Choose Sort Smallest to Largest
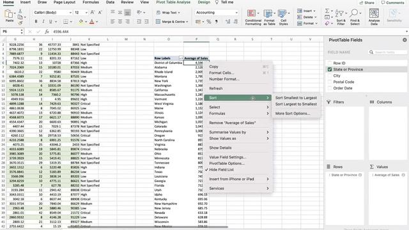The height and width of the screenshot is (230, 409). coord(296,98)
